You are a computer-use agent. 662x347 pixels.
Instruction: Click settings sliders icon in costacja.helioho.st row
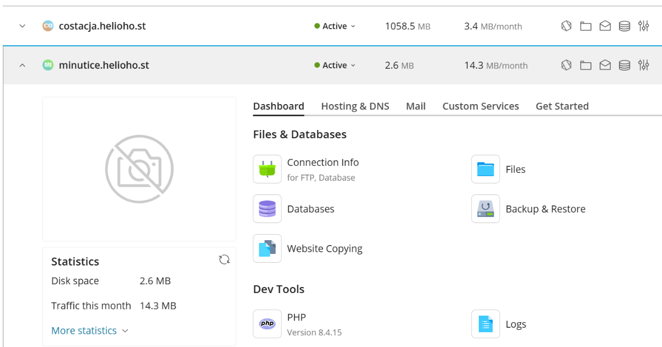pos(643,26)
